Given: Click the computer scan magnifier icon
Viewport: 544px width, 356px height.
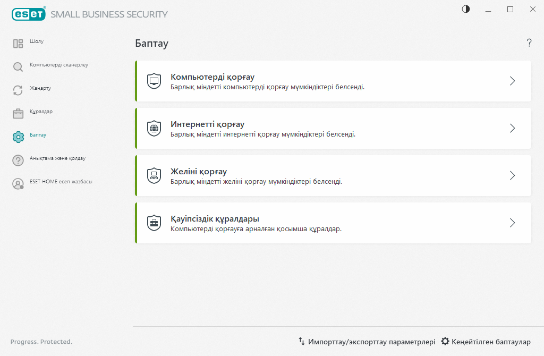Looking at the screenshot, I should 18,67.
